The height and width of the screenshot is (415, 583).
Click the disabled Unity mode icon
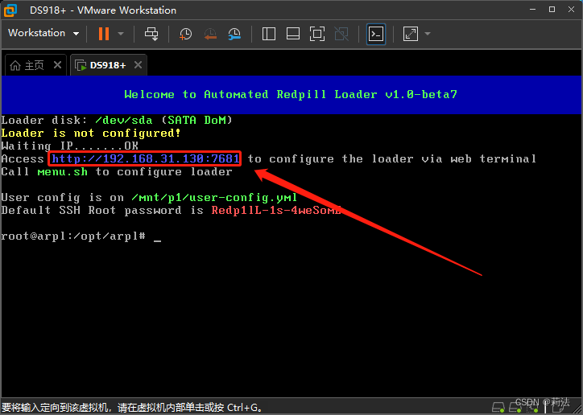pyautogui.click(x=341, y=34)
